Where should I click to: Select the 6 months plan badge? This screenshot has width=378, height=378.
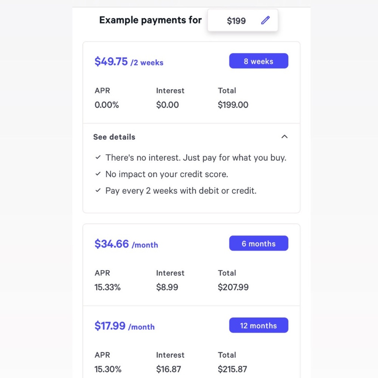(x=259, y=243)
